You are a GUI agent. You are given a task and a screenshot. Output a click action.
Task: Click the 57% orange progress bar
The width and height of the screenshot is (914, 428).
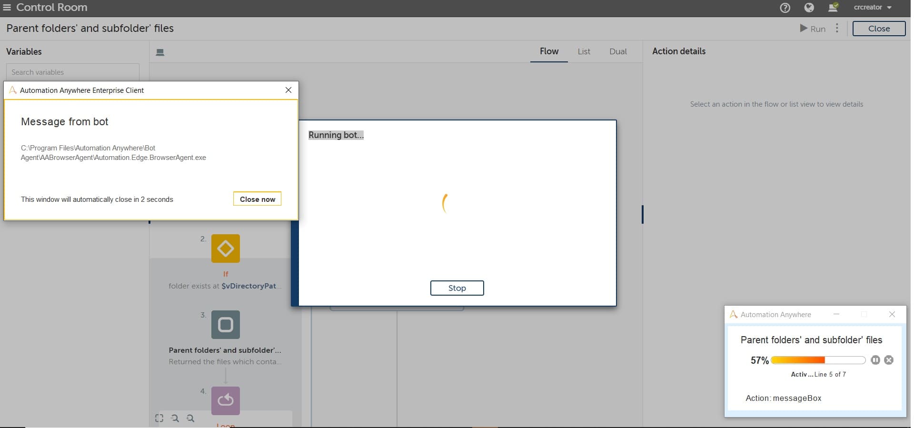click(x=818, y=360)
